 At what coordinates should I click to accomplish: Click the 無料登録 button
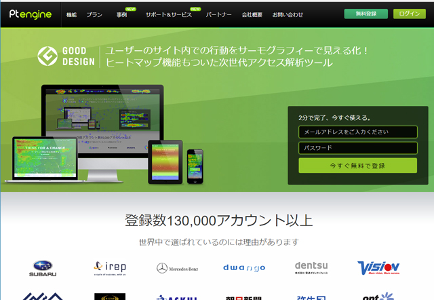(366, 14)
